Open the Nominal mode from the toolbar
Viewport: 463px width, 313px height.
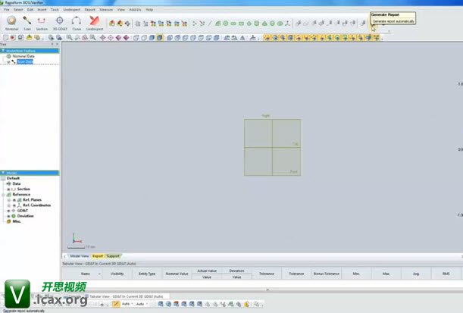(11, 23)
